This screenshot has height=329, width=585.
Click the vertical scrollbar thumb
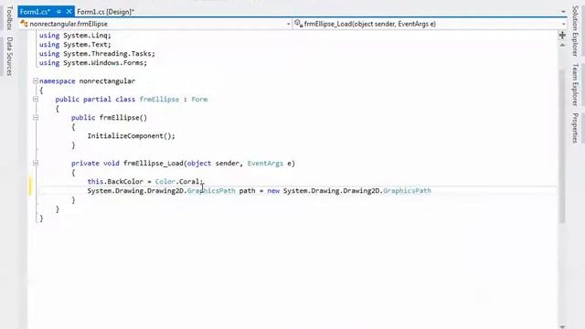point(562,145)
